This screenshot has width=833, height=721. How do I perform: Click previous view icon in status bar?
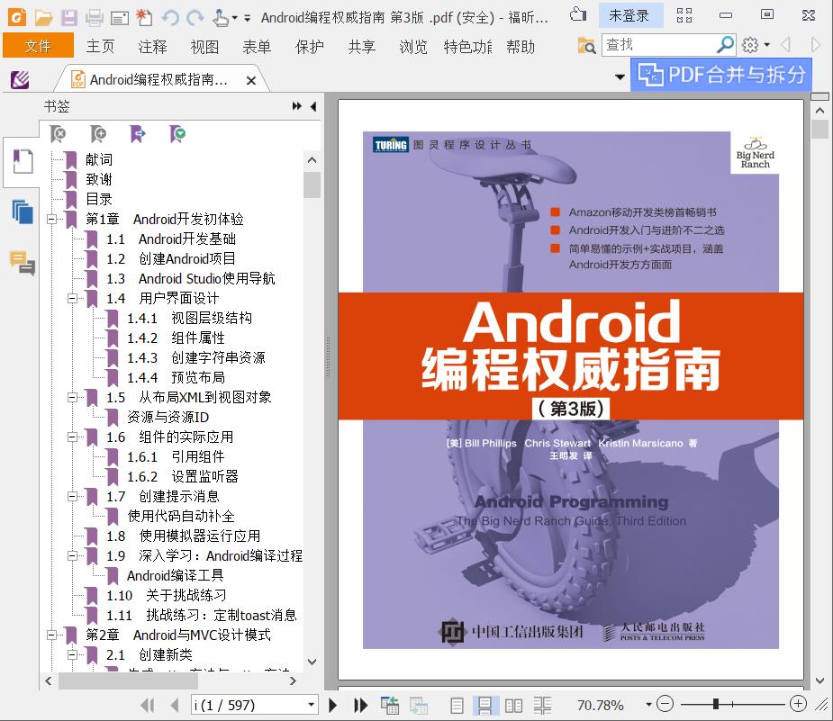389,705
